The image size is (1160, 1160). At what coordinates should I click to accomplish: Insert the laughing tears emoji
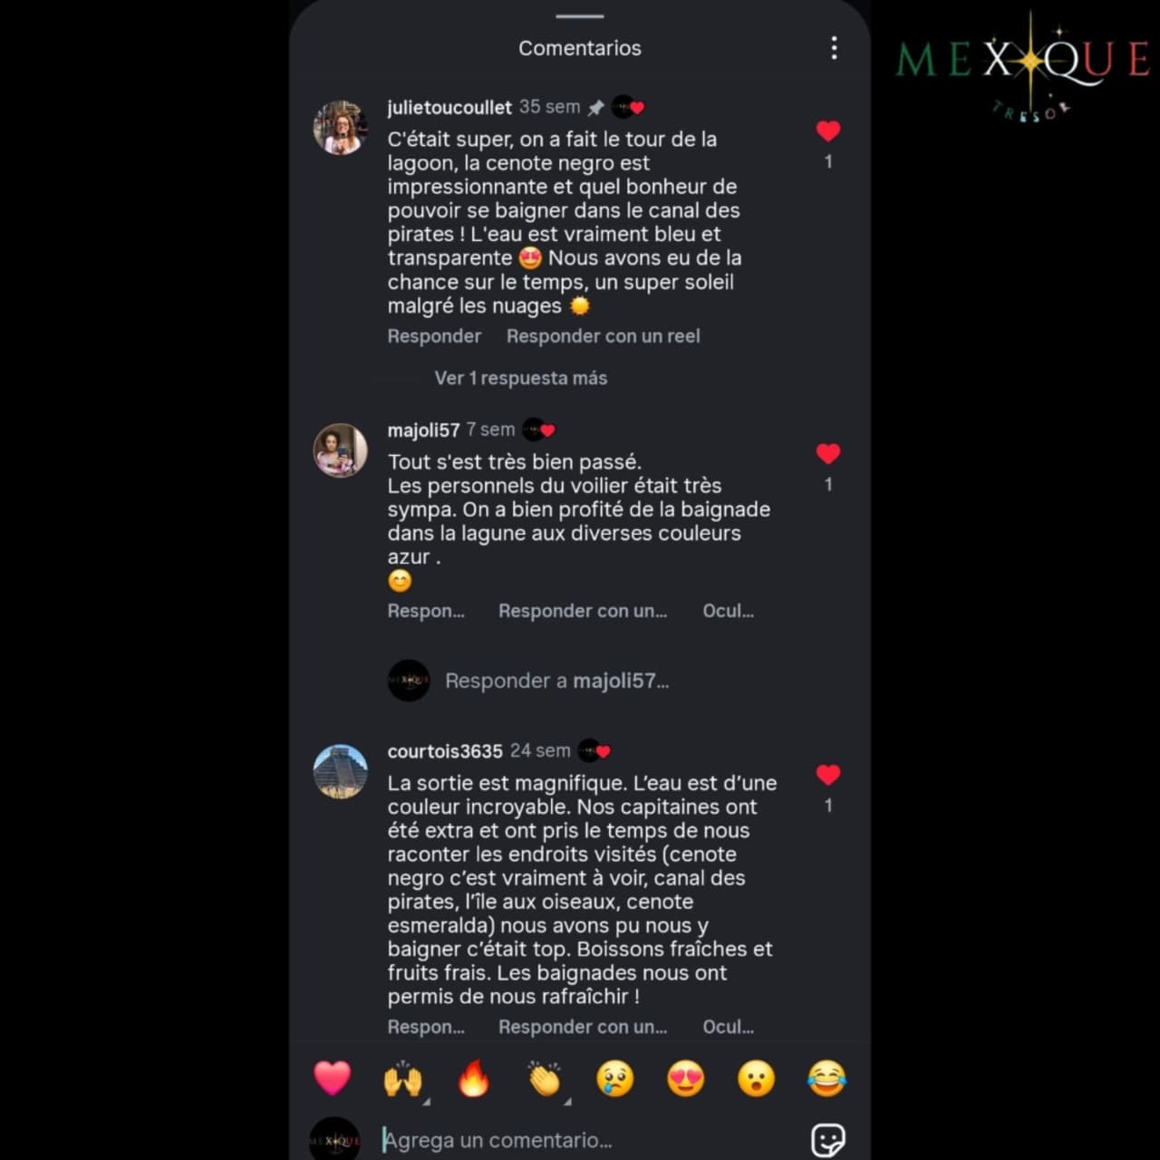click(x=826, y=1078)
